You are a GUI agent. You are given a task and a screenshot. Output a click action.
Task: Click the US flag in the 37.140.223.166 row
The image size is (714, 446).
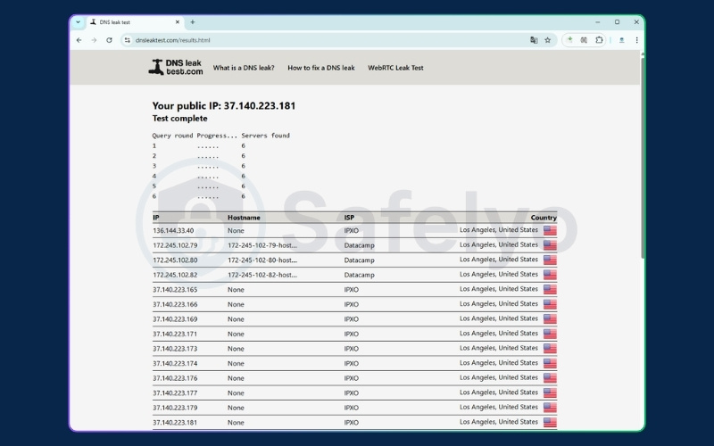550,304
